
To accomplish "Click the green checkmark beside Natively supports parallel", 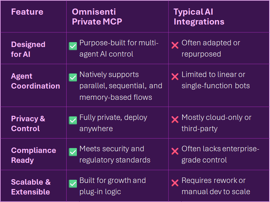I will click(73, 77).
